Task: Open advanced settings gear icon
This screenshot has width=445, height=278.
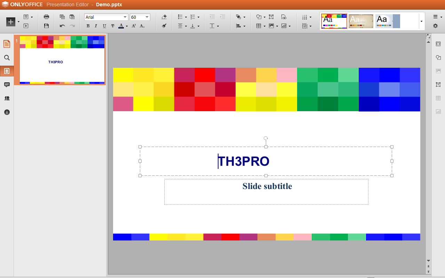Action: coord(435,26)
